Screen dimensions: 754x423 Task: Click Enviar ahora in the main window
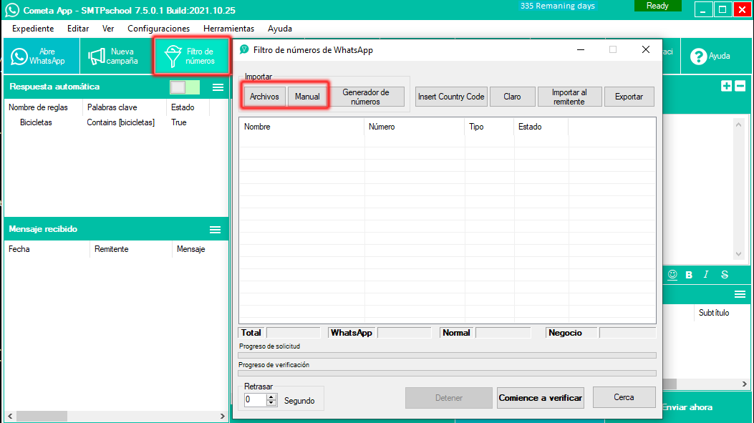coord(687,407)
